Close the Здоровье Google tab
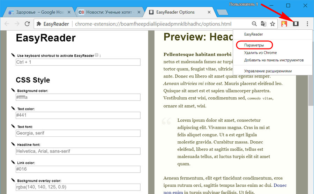 click(x=69, y=12)
